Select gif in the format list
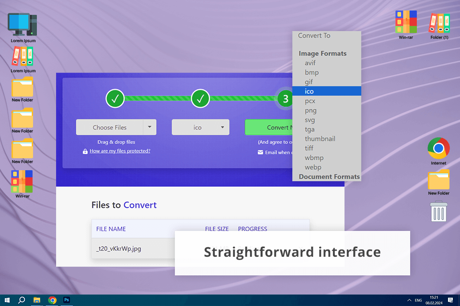460x306 pixels. coord(327,82)
